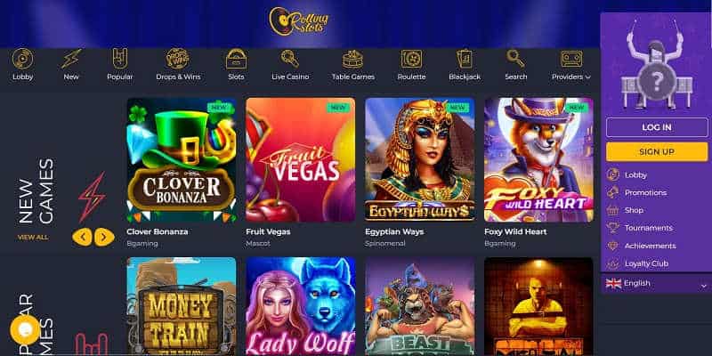
Task: Show previous new games with left arrow
Action: (x=82, y=237)
